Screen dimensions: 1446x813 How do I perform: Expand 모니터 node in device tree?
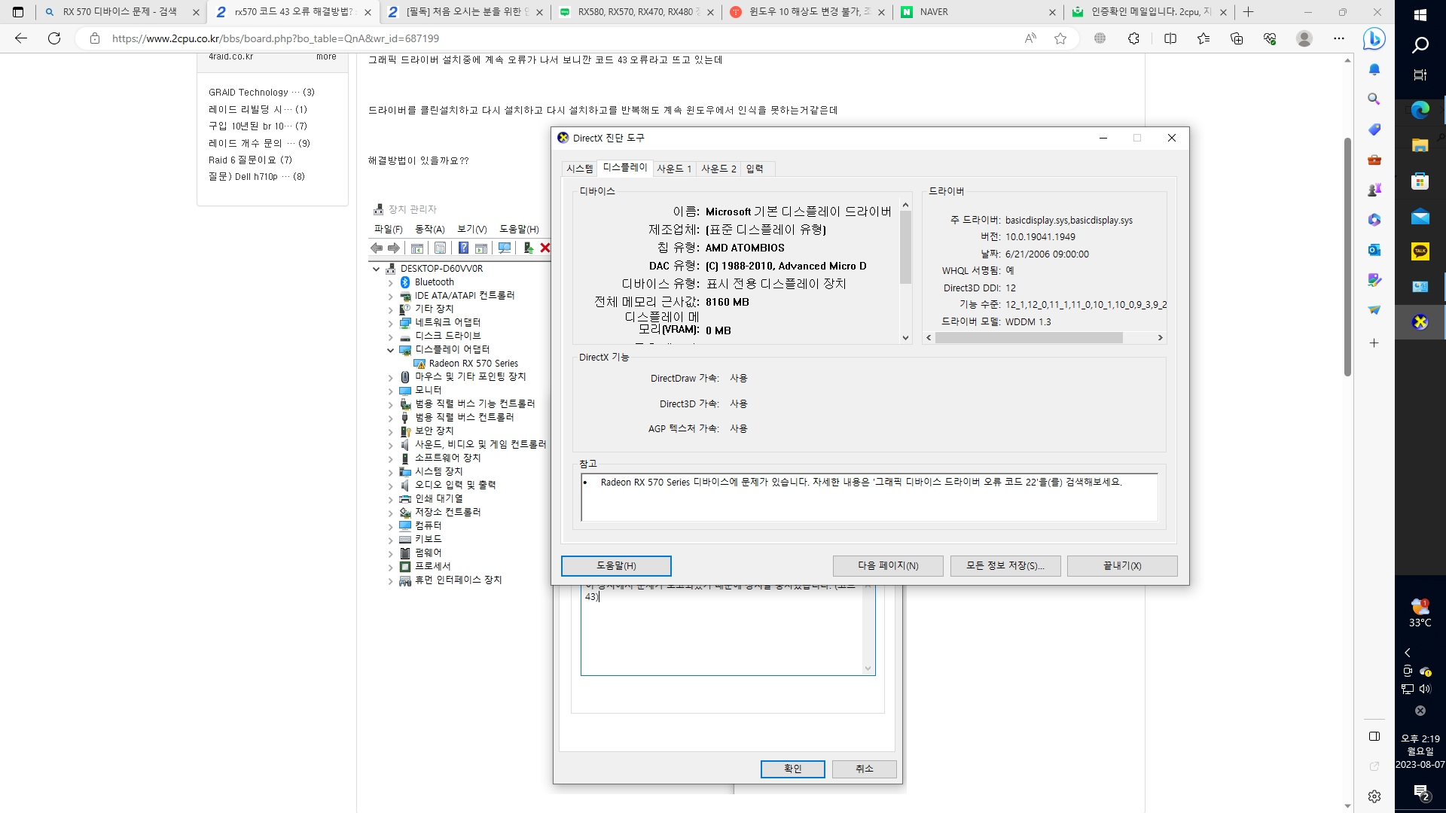[x=390, y=391]
